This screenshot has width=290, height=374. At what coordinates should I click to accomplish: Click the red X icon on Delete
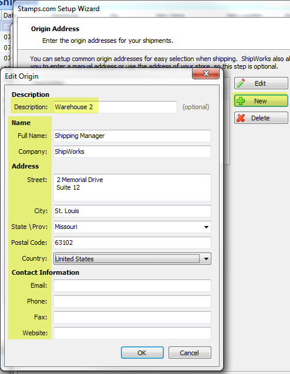(x=241, y=118)
